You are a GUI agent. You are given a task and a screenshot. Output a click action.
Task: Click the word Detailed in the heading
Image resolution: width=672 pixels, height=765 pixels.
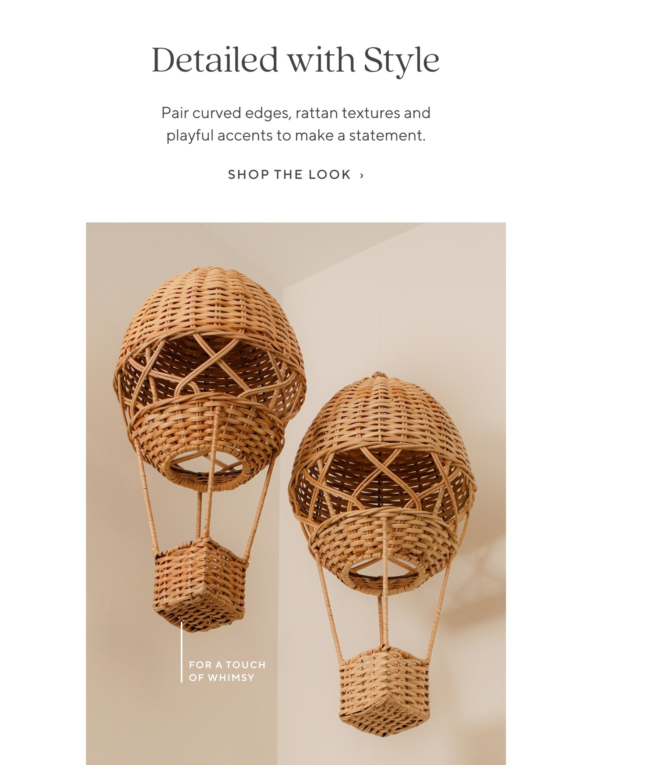[x=215, y=60]
